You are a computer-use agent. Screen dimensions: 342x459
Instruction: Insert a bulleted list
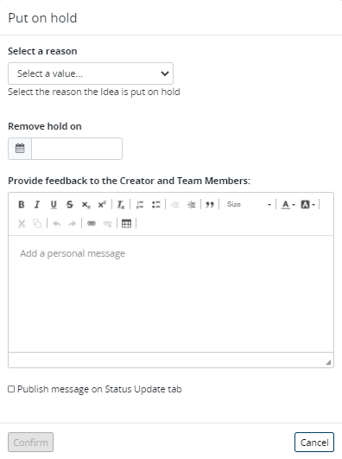coord(156,204)
